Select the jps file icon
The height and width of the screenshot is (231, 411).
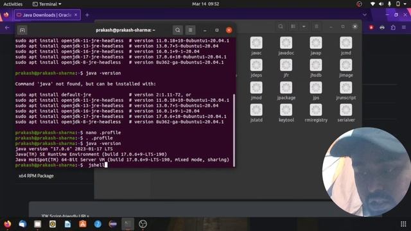click(316, 88)
